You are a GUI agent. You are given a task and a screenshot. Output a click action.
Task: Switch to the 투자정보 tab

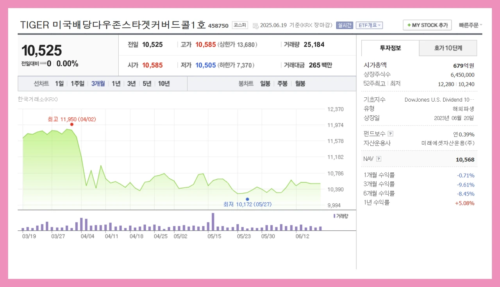[390, 48]
